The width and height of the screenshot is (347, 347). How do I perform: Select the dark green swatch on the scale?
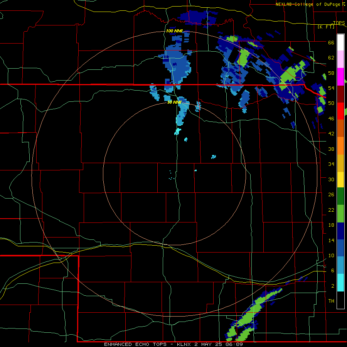coord(340,196)
